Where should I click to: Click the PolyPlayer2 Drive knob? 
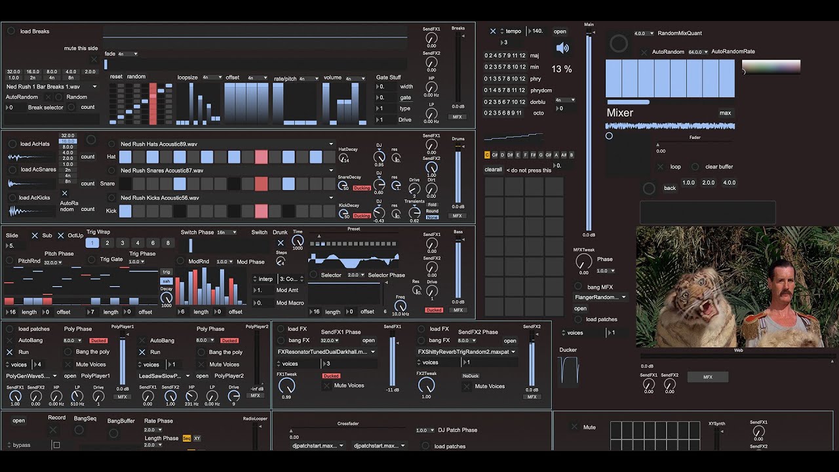pyautogui.click(x=234, y=395)
